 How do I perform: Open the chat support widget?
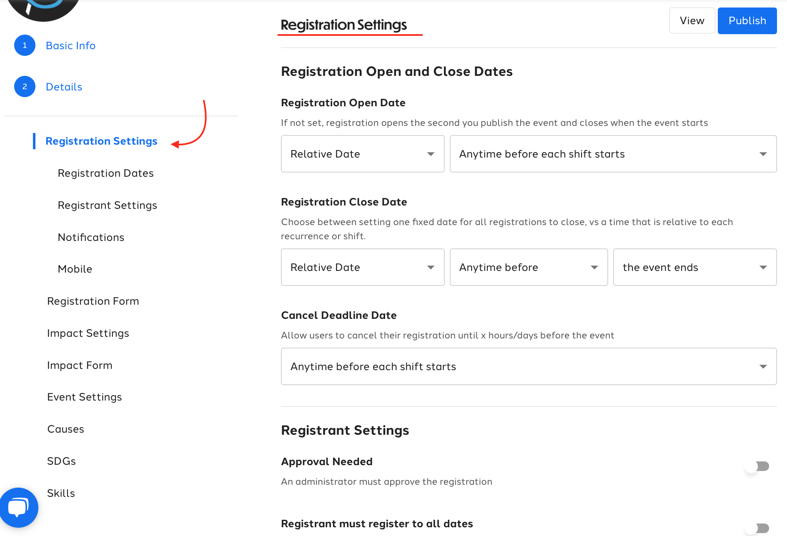pyautogui.click(x=18, y=508)
